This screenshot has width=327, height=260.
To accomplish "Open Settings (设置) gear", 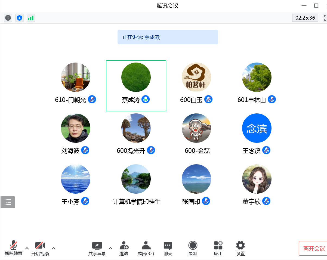I will [240, 248].
